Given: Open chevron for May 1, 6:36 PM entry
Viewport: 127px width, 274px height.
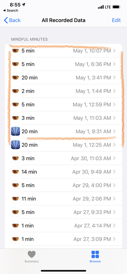Looking at the screenshot, I should (x=114, y=64).
